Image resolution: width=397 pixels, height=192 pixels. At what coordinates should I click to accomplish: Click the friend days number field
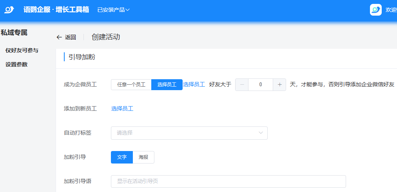pyautogui.click(x=261, y=84)
